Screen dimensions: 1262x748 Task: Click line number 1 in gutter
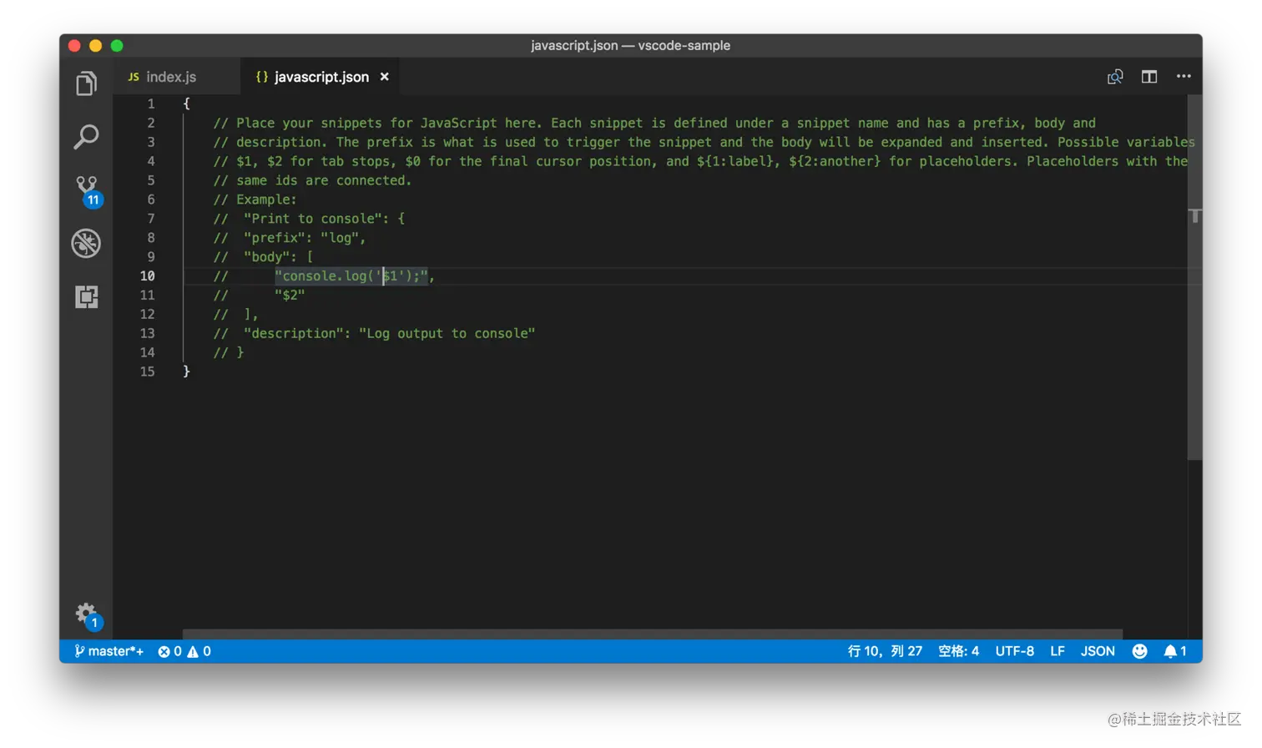151,104
